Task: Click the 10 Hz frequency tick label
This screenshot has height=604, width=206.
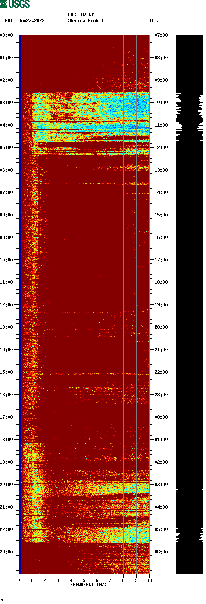Action: click(149, 580)
